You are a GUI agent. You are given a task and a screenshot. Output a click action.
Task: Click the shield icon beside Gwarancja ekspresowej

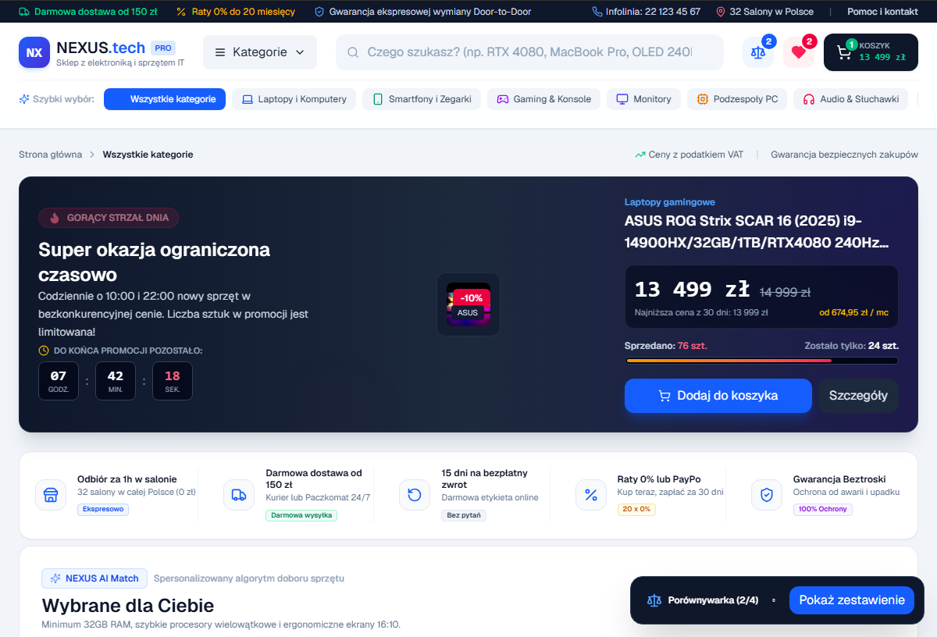(319, 12)
